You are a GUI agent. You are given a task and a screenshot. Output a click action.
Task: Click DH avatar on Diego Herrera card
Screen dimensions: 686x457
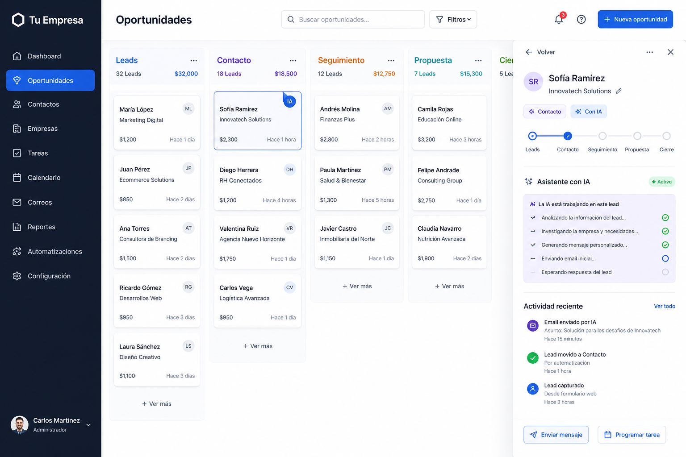click(290, 170)
